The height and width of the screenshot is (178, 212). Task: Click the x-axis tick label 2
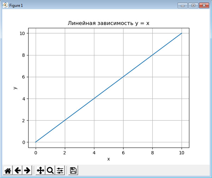(x=65, y=153)
